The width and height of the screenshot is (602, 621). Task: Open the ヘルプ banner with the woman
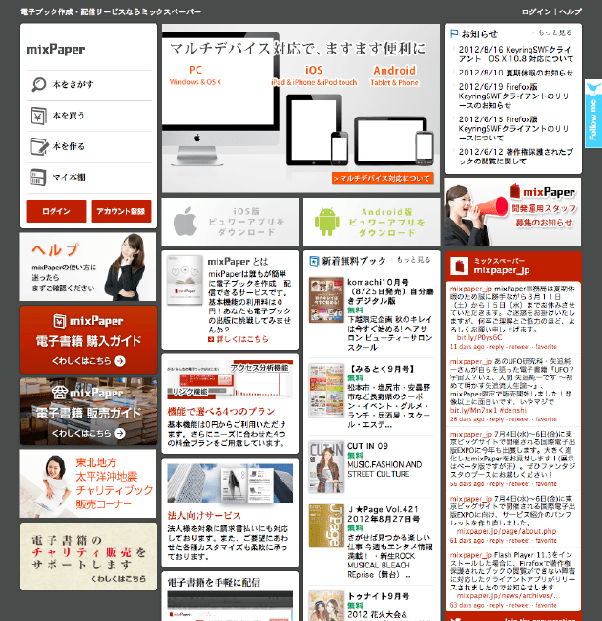88,267
